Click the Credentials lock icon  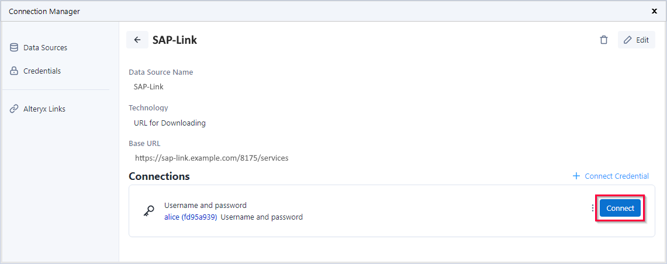pos(14,71)
